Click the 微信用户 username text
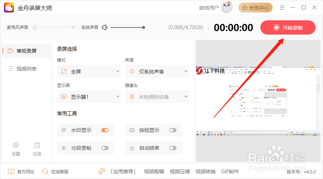 209,8
